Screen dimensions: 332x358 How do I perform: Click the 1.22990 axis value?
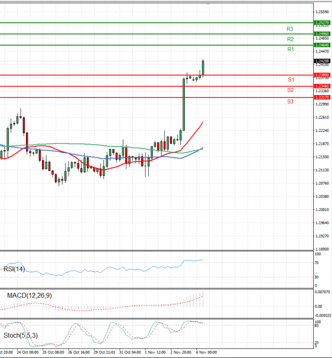coord(322,104)
